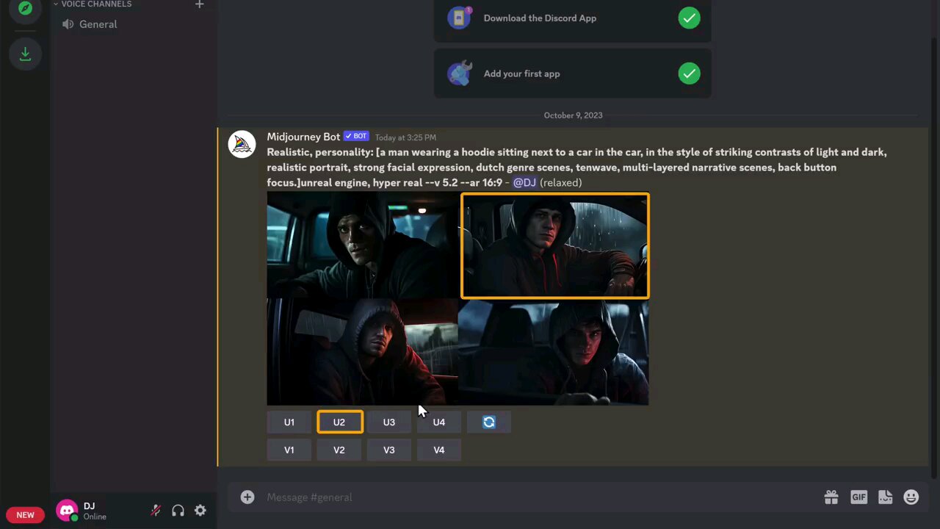Viewport: 940px width, 529px height.
Task: Open the Midjourney Bot username profile
Action: point(303,137)
